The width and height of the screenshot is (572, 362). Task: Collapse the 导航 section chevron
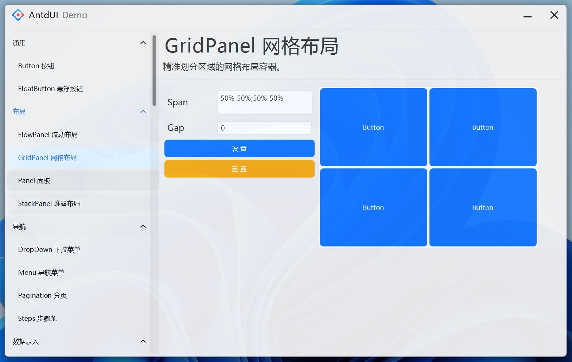pos(143,226)
